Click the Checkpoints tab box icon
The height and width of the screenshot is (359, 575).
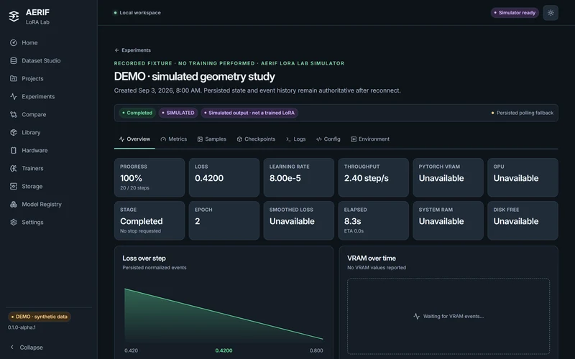[239, 139]
